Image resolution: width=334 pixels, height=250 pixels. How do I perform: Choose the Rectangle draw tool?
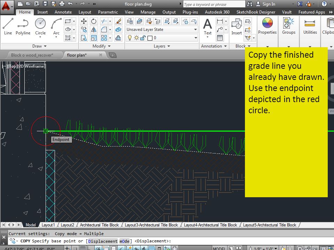[68, 21]
